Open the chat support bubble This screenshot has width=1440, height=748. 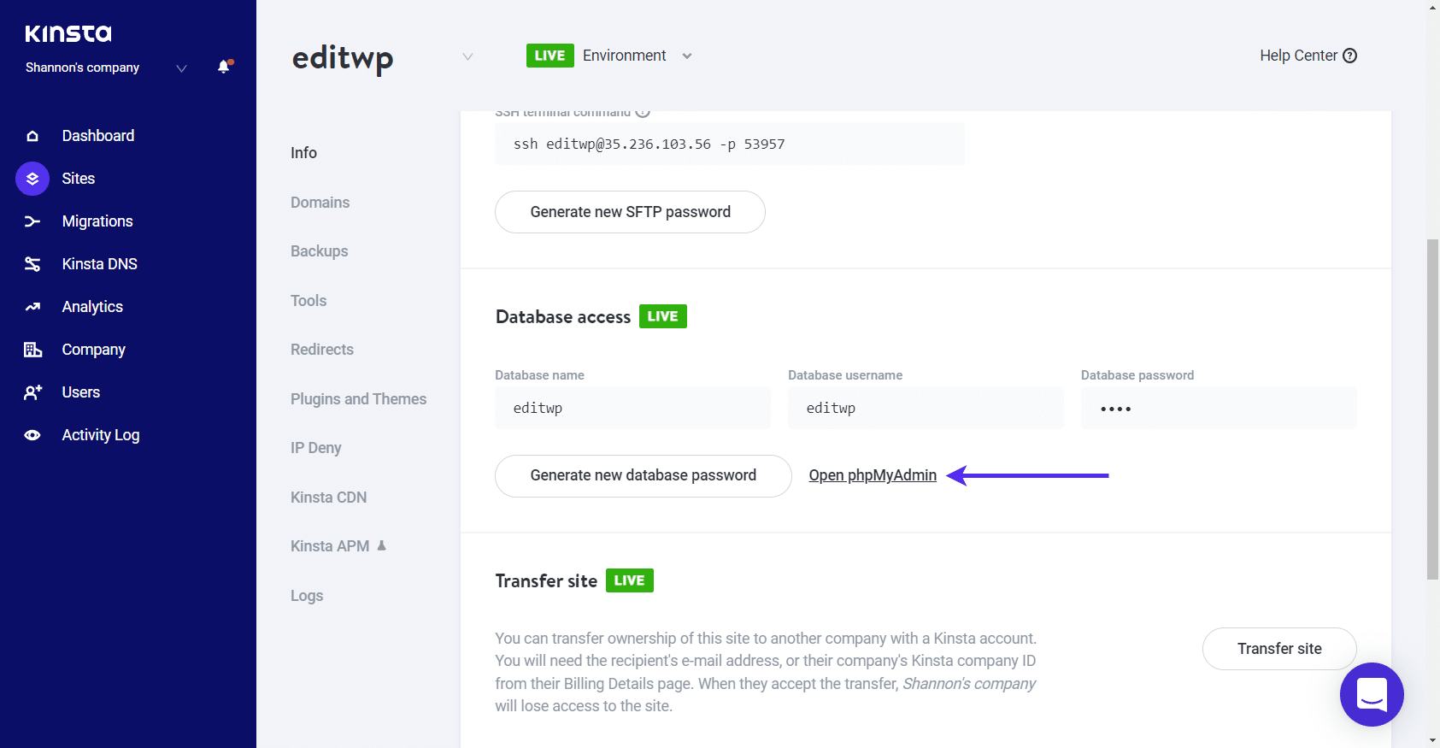coord(1372,694)
